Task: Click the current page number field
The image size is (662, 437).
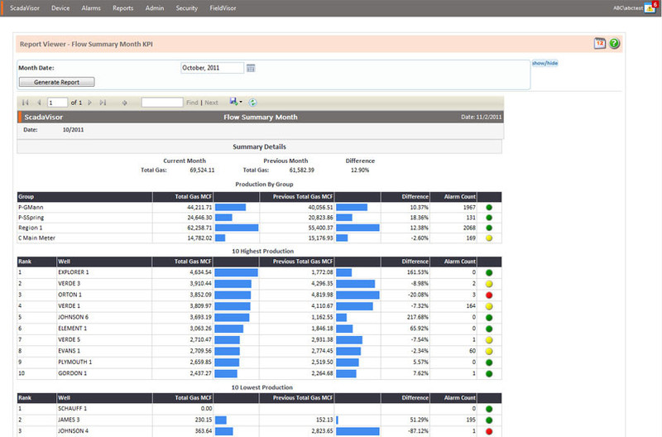Action: tap(57, 103)
